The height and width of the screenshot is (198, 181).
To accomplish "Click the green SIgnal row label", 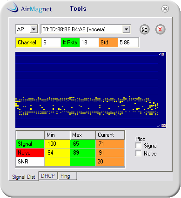I will click(x=30, y=144).
